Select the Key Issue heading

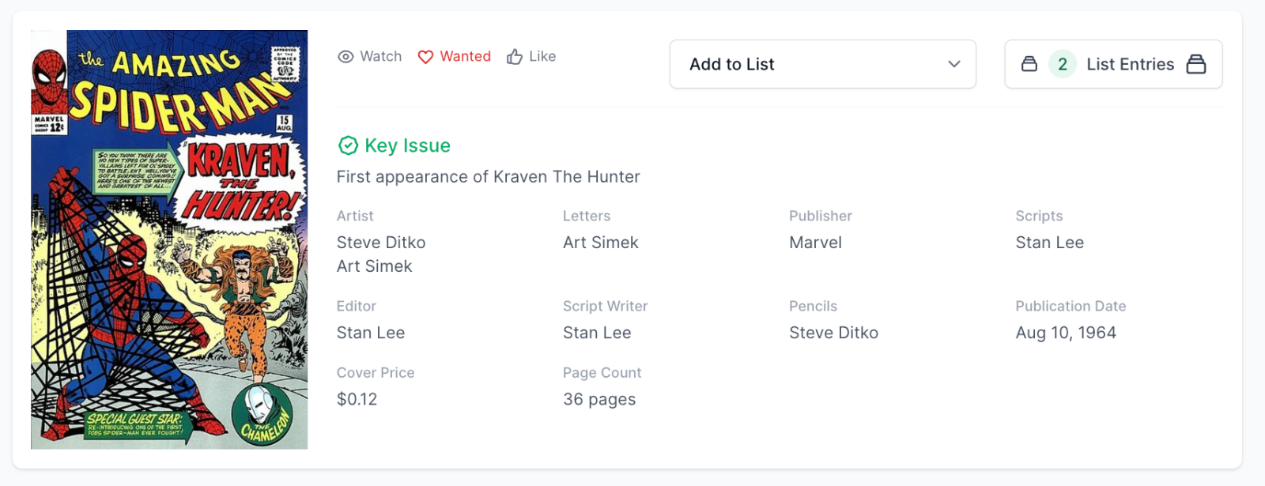[407, 145]
